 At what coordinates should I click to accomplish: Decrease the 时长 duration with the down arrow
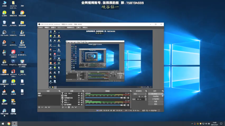(x=146, y=100)
